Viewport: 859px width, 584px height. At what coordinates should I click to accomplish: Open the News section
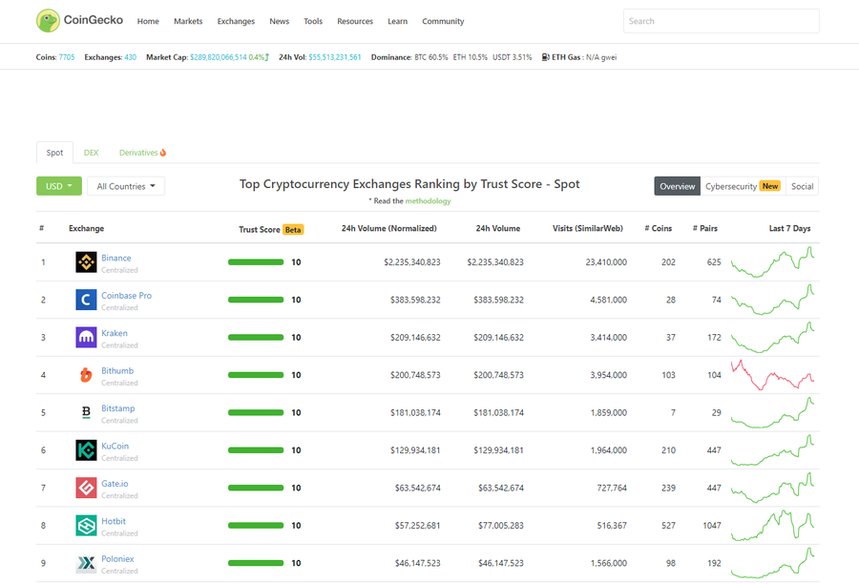[280, 21]
